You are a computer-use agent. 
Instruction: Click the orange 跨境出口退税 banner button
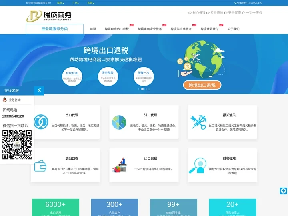202,85
